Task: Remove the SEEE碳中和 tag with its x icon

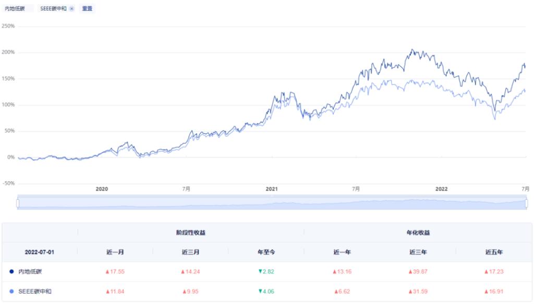Action: click(x=71, y=9)
